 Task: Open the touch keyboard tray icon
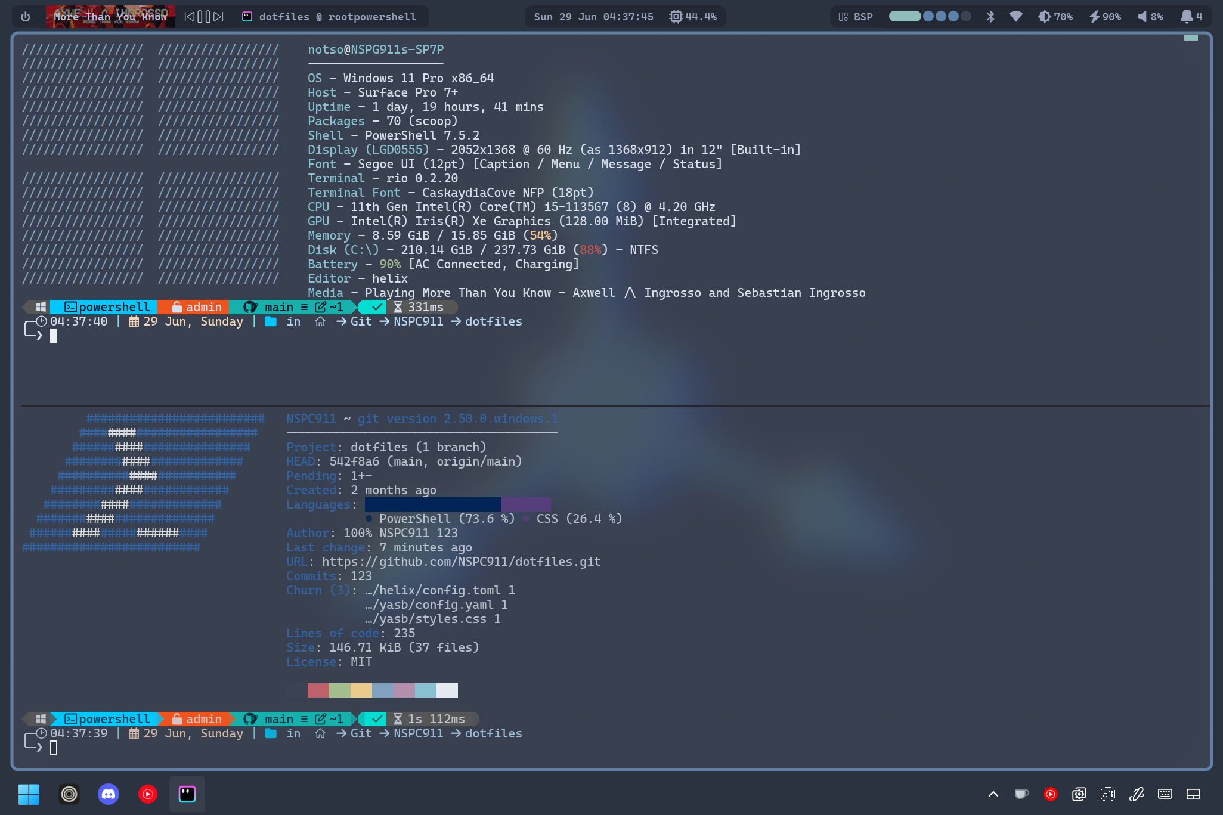pyautogui.click(x=1165, y=794)
